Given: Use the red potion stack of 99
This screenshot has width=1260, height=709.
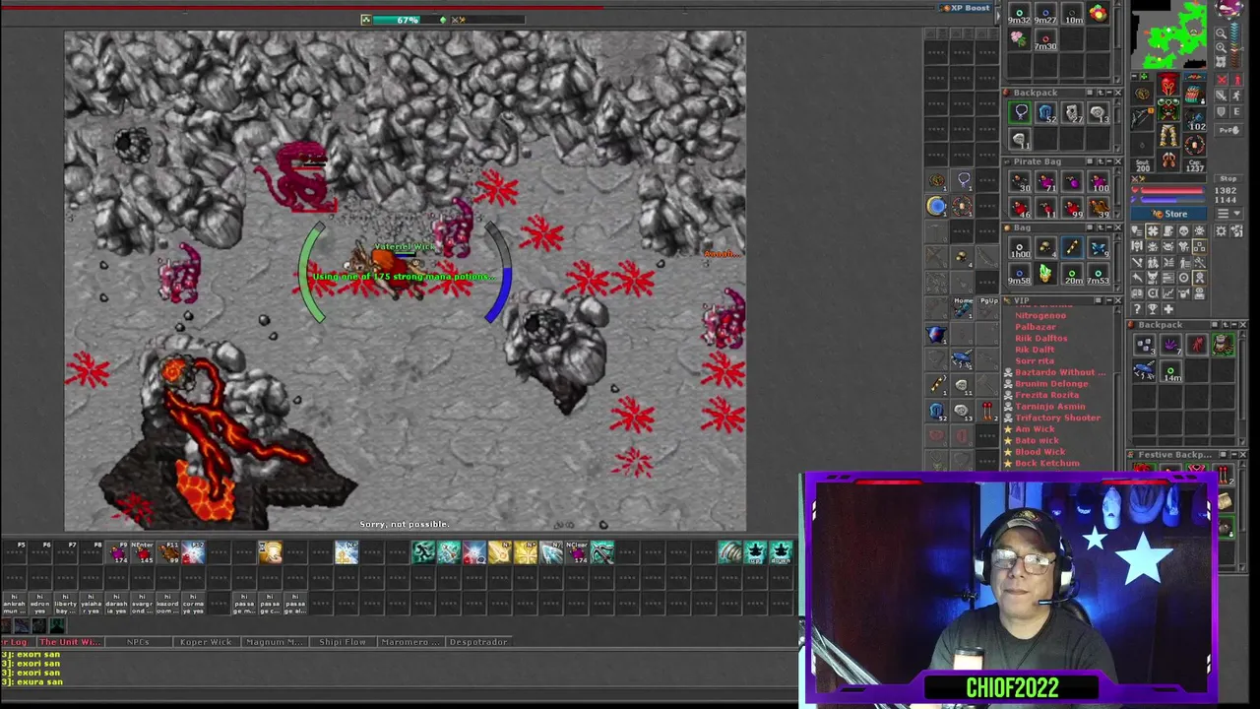Looking at the screenshot, I should pos(1073,208).
